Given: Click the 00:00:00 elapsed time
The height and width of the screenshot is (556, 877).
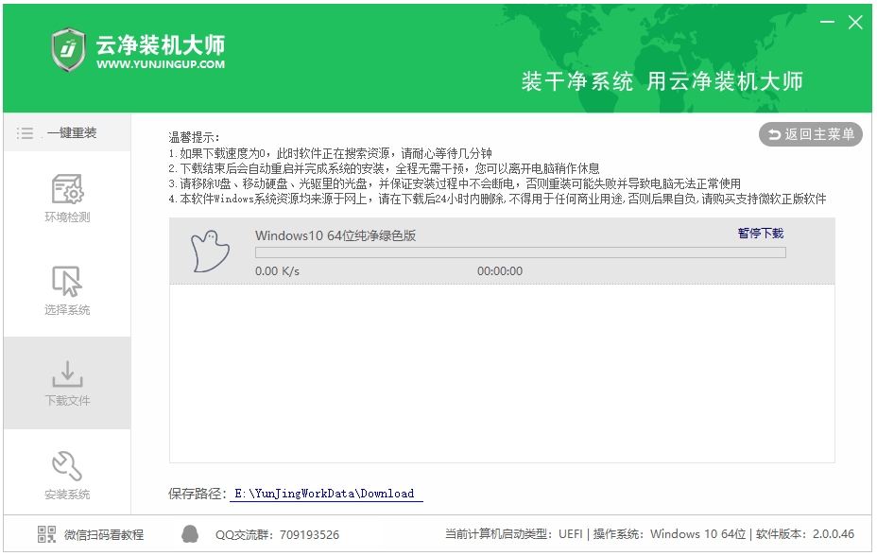Looking at the screenshot, I should pyautogui.click(x=500, y=271).
